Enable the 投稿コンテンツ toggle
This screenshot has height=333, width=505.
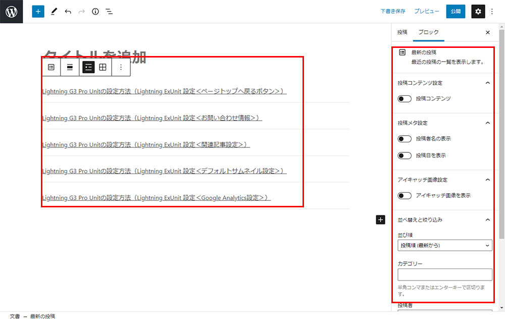[x=405, y=98]
